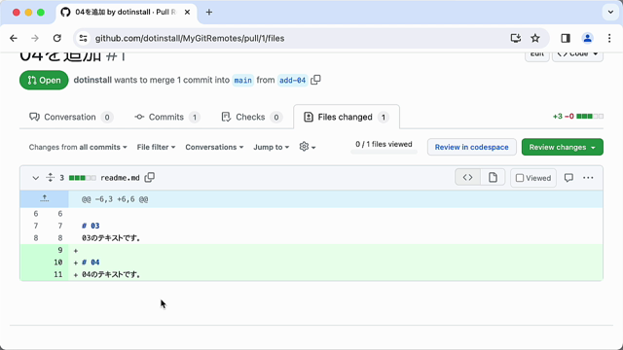The width and height of the screenshot is (623, 350).
Task: Click the address bar URL
Action: (190, 38)
